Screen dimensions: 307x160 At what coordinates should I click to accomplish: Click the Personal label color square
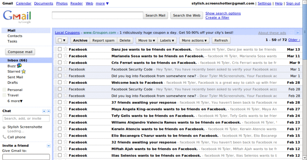(x=4, y=90)
